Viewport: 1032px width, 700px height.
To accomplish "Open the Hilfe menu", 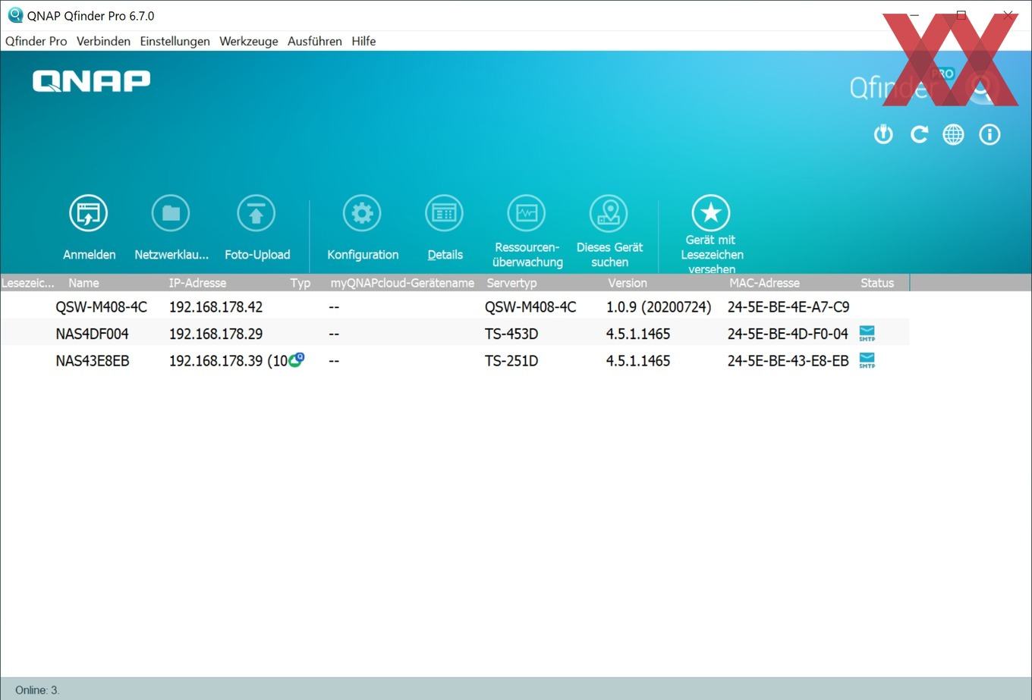I will (x=363, y=41).
